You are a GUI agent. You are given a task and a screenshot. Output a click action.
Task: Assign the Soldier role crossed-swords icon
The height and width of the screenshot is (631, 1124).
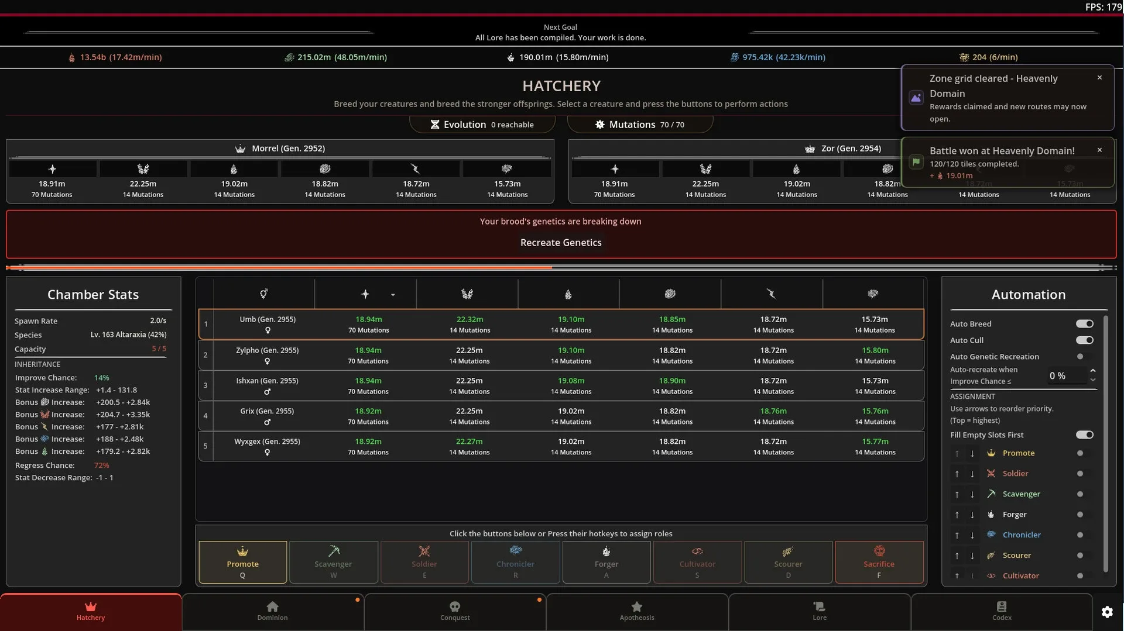click(424, 551)
